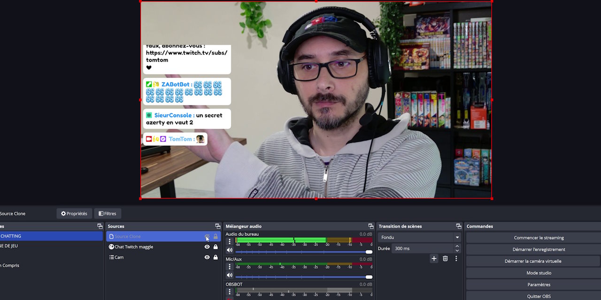Unlock the Cam source lock icon
This screenshot has height=300, width=601.
216,257
